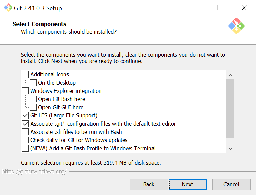Go Back to the previous setup page

(x=149, y=184)
